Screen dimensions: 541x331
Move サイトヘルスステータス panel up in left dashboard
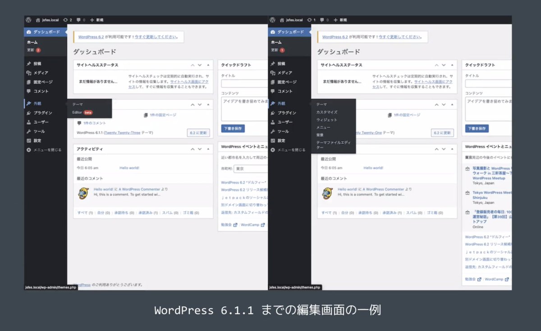[x=193, y=65]
